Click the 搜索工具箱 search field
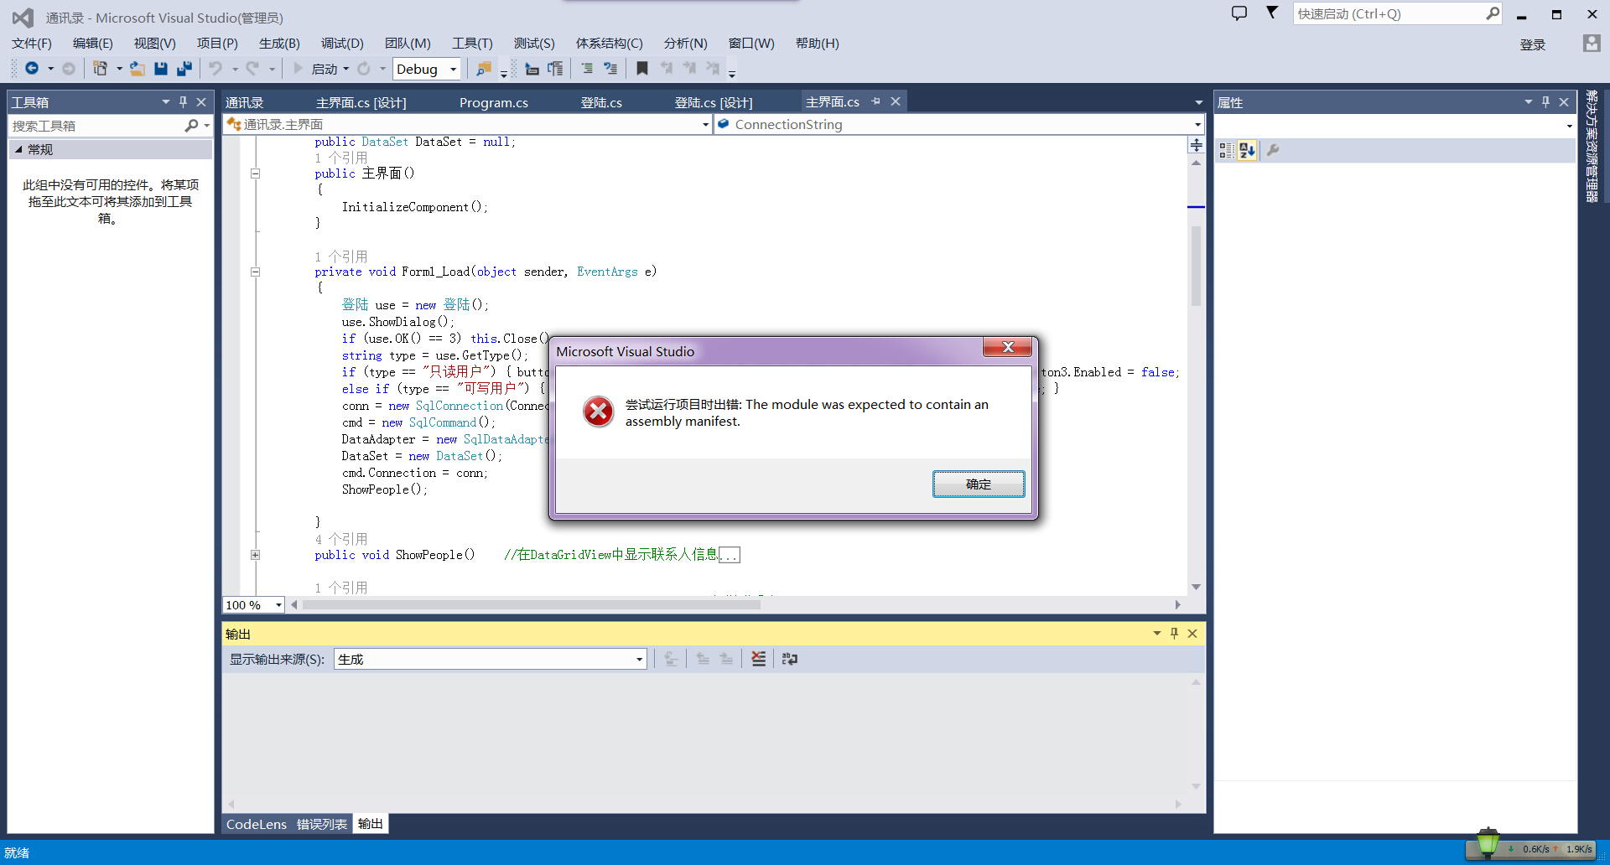The width and height of the screenshot is (1610, 865). point(96,126)
